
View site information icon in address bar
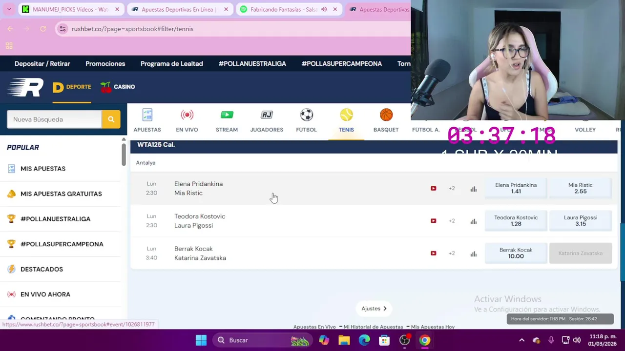(62, 29)
